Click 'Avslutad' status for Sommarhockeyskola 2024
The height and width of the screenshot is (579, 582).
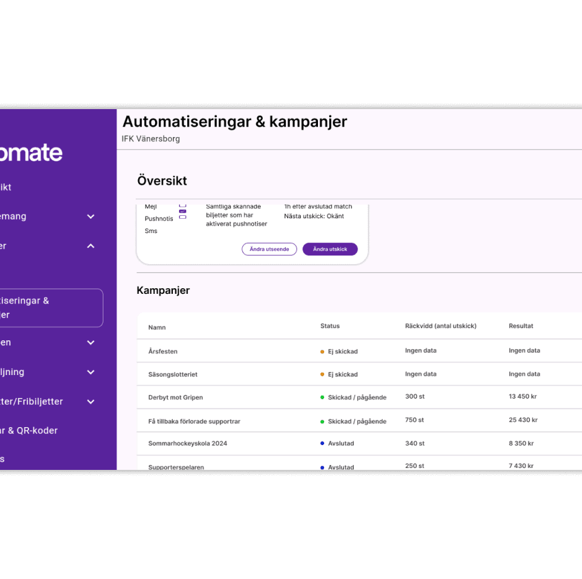[337, 443]
